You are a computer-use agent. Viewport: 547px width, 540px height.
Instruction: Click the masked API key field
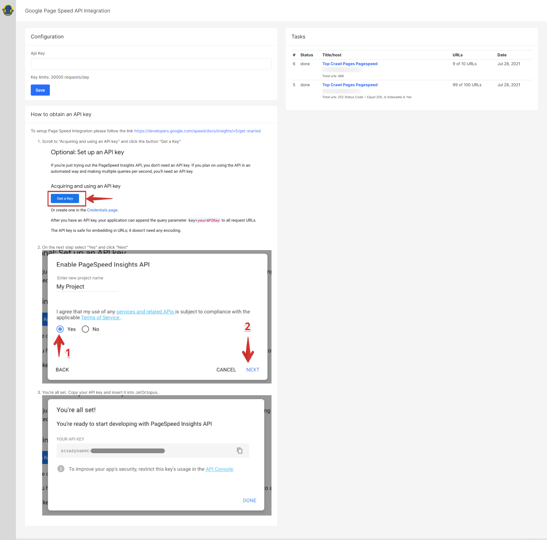coord(153,451)
